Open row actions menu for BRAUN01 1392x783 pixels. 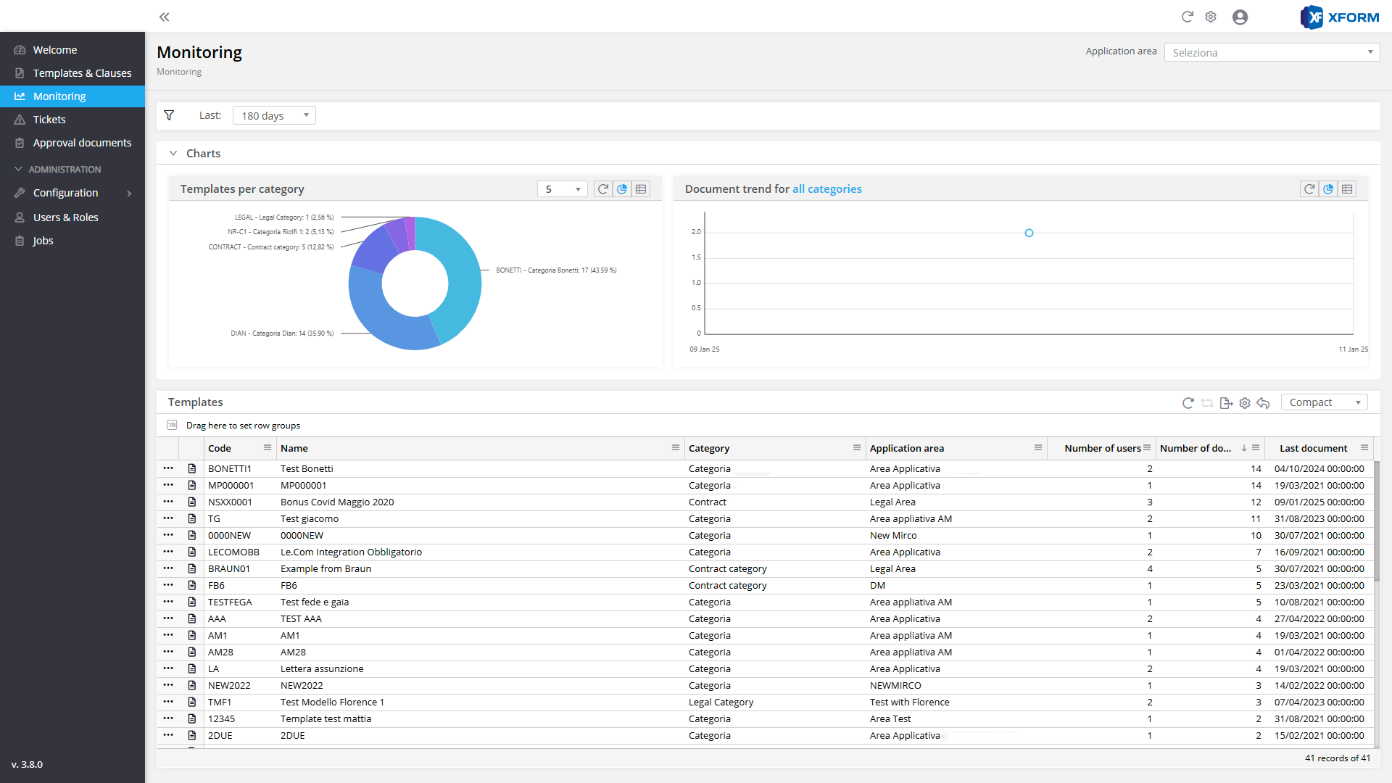click(x=168, y=568)
